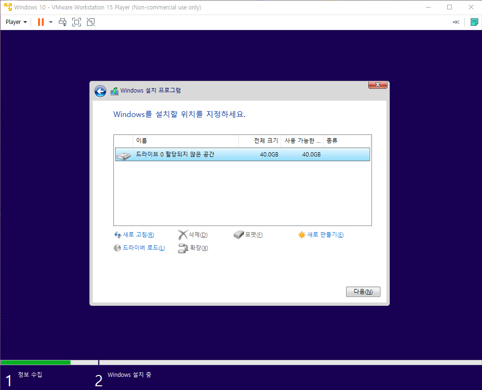Sort by 사용 가능한 column header
The image size is (482, 390).
coord(302,140)
